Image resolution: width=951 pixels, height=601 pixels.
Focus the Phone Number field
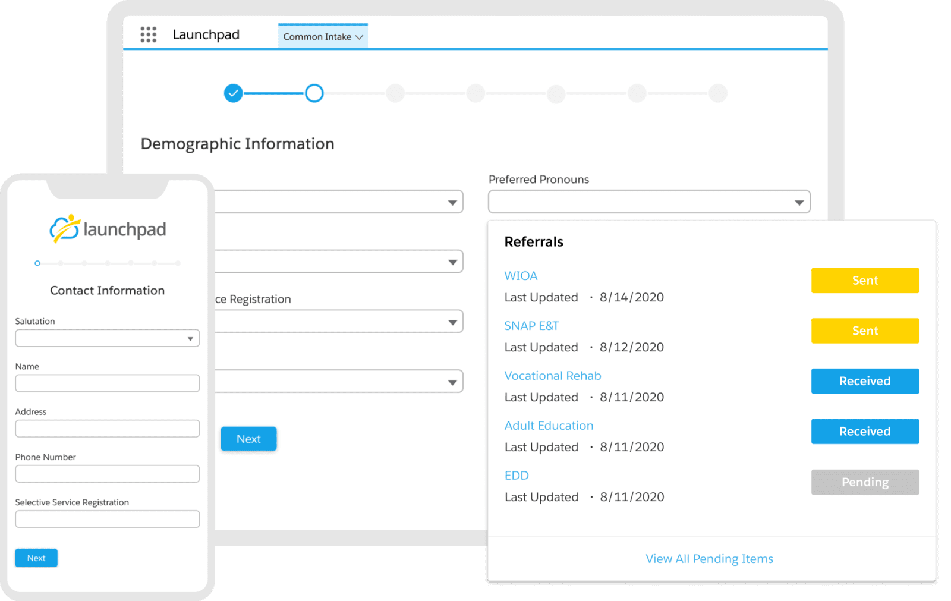tap(107, 474)
